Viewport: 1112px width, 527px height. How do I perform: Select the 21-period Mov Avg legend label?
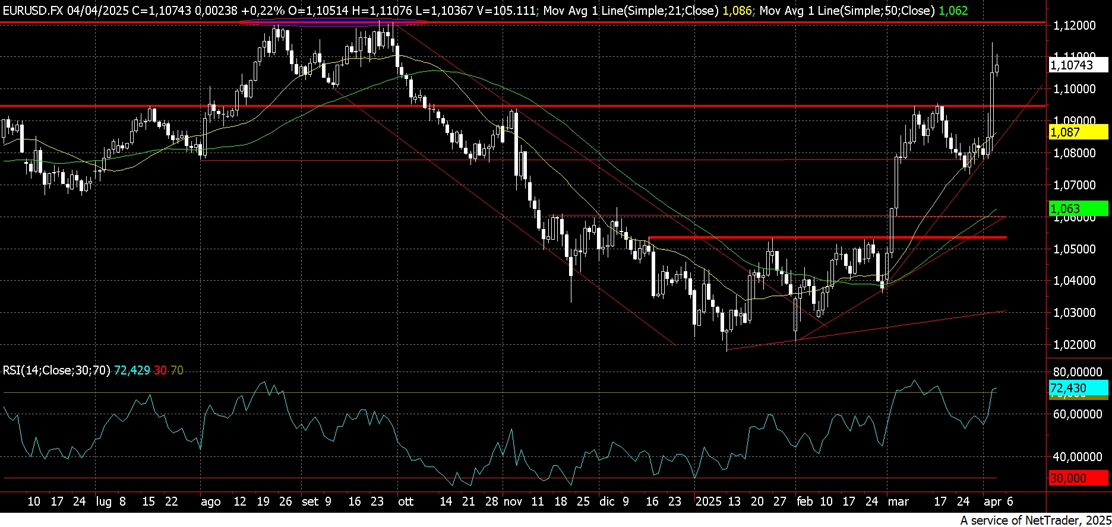630,11
